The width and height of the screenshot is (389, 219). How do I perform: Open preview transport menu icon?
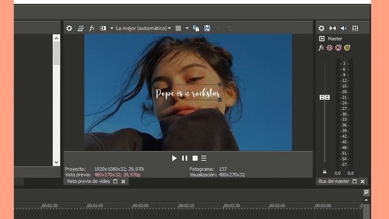tap(204, 158)
